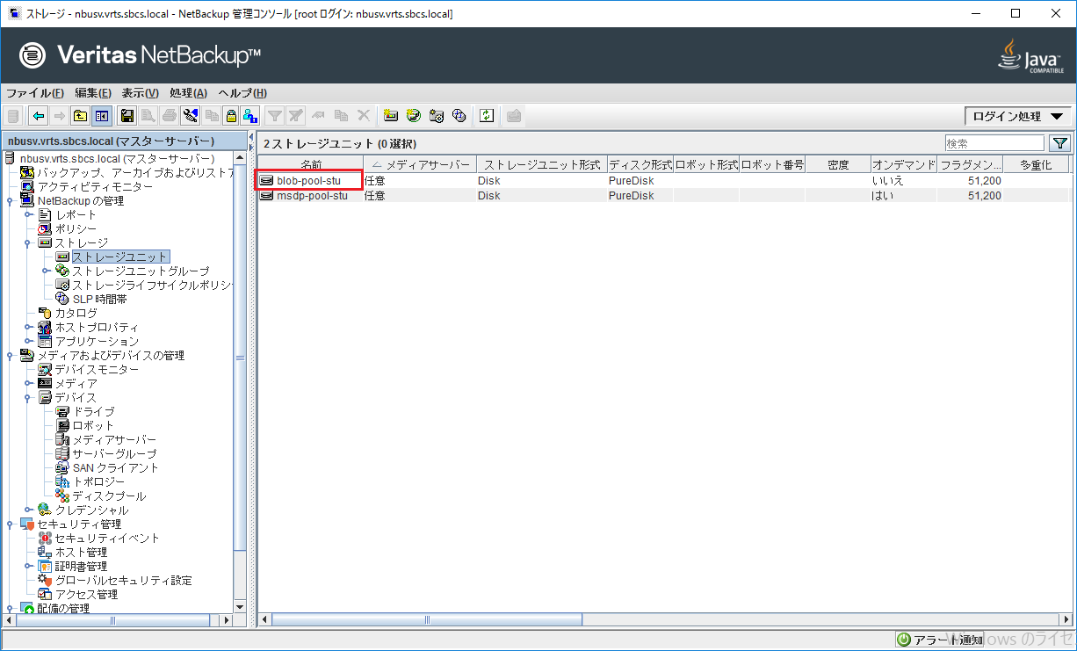The image size is (1077, 651).
Task: Click the tree pane's horizontal scrollbar right arrow
Action: 226,619
